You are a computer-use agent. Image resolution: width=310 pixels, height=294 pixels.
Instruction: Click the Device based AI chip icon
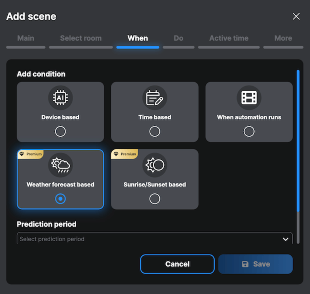[x=60, y=98]
